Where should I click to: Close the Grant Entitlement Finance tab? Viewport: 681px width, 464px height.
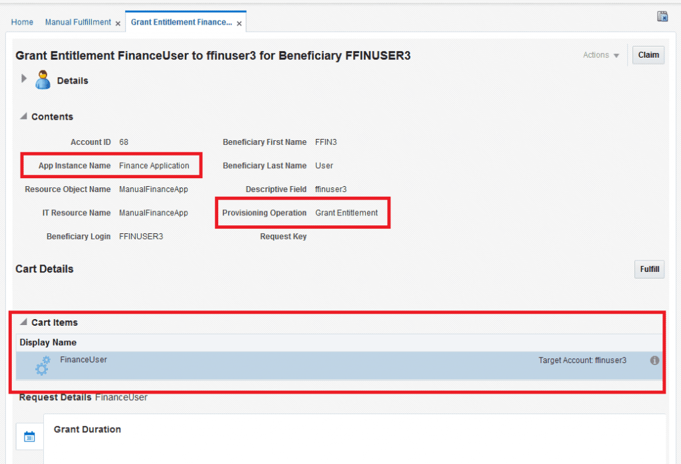click(x=239, y=23)
